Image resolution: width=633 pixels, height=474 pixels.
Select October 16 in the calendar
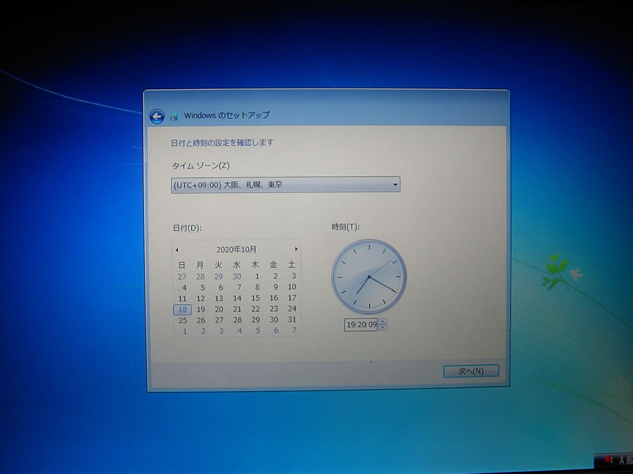(274, 298)
